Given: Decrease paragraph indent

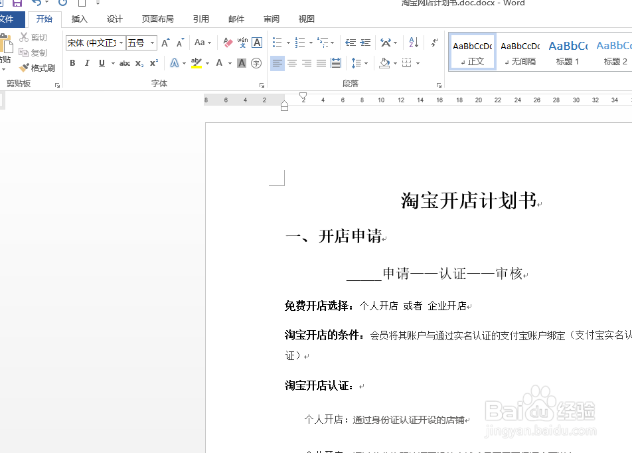Looking at the screenshot, I should tap(351, 43).
